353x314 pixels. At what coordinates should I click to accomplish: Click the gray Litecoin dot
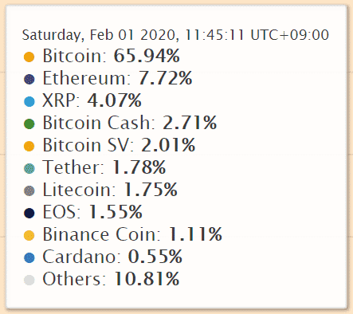pyautogui.click(x=29, y=190)
